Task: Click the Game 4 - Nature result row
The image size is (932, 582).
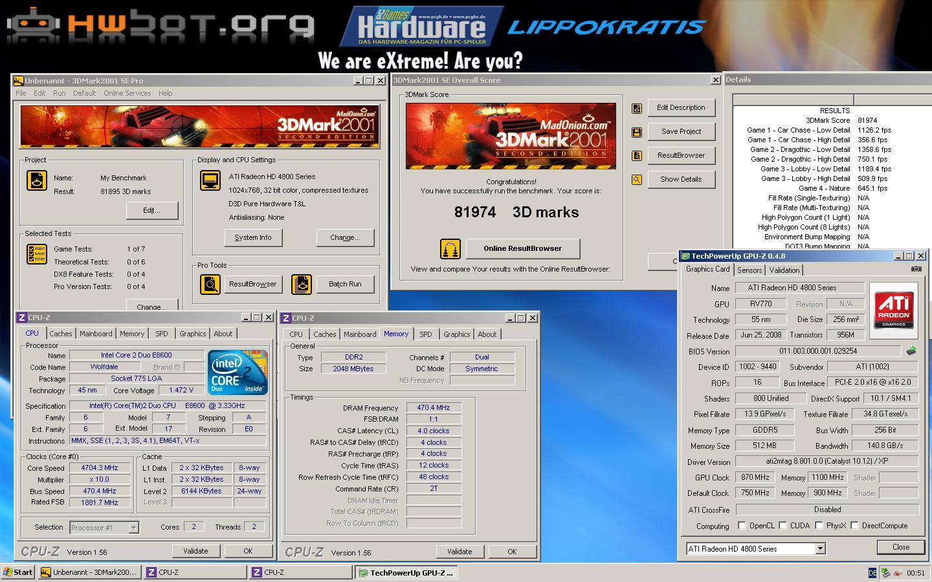Action: [832, 188]
